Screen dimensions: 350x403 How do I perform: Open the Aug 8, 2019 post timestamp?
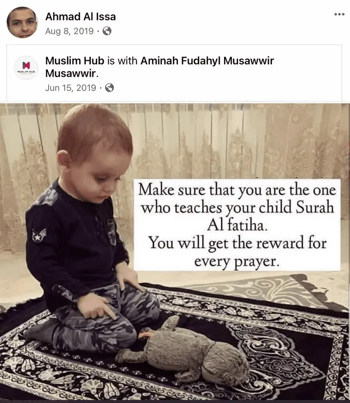pyautogui.click(x=69, y=31)
